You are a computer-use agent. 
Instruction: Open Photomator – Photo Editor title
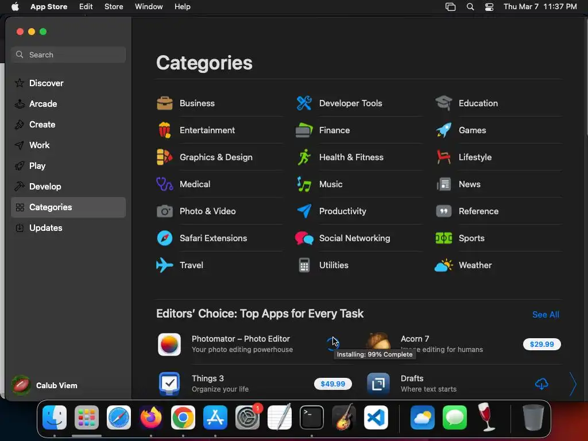coord(241,339)
